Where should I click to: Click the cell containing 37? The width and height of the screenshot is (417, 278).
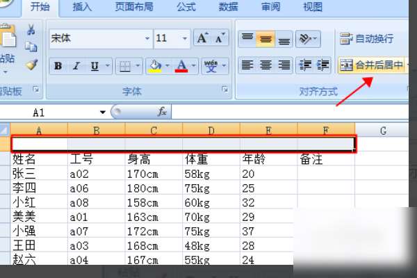click(268, 231)
